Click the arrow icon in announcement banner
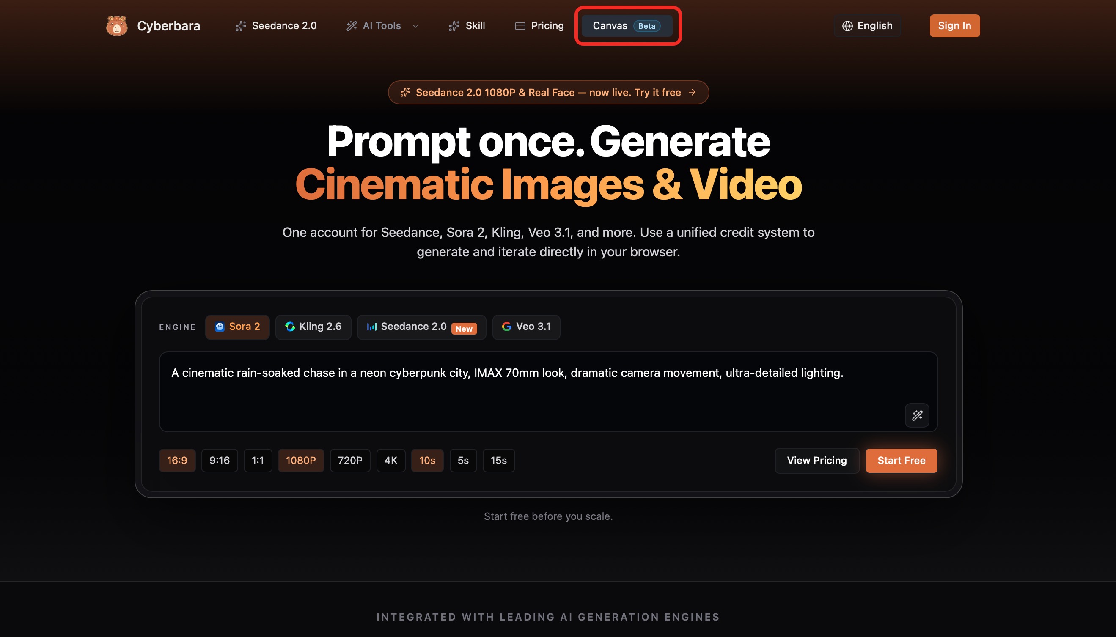The width and height of the screenshot is (1116, 637). coord(692,92)
